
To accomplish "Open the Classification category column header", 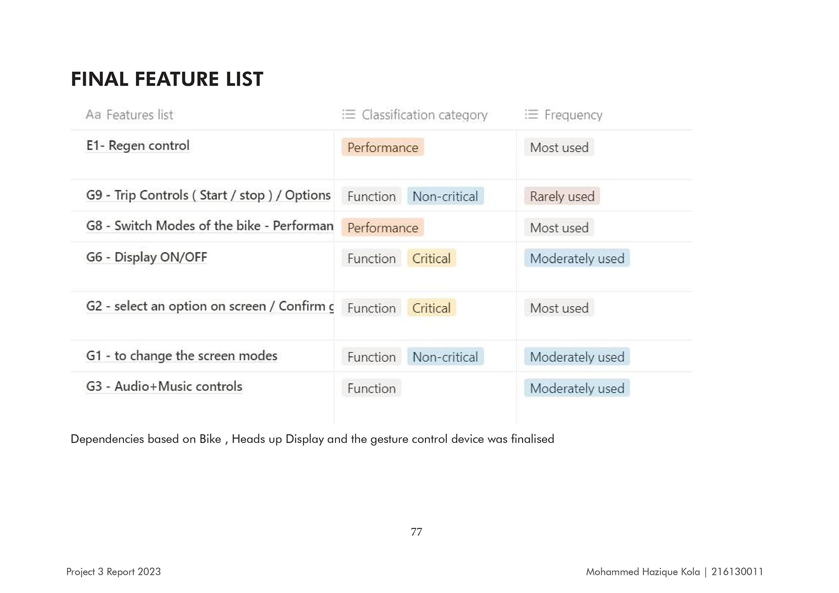I will pyautogui.click(x=414, y=115).
